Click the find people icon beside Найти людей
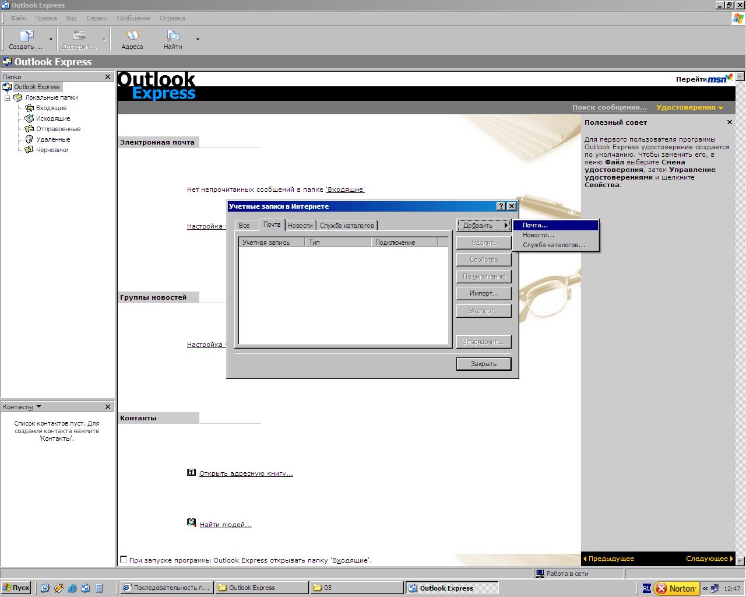 191,523
